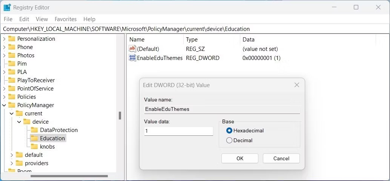Click the knobs folder icon
The image size is (390, 181).
34,146
